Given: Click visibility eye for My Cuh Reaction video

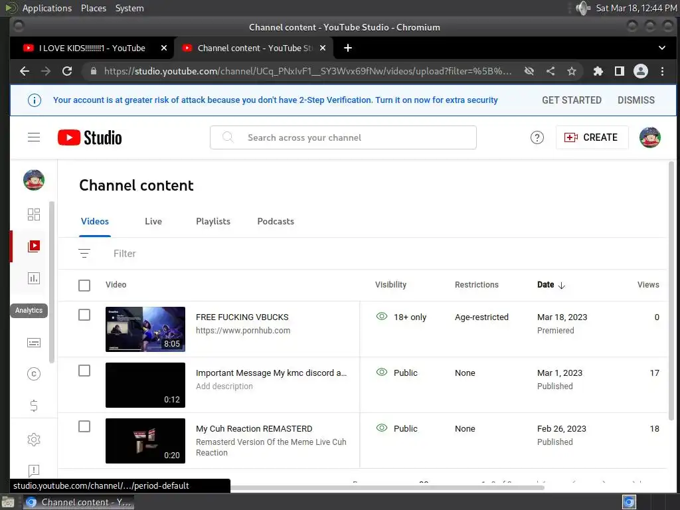Looking at the screenshot, I should pyautogui.click(x=382, y=428).
